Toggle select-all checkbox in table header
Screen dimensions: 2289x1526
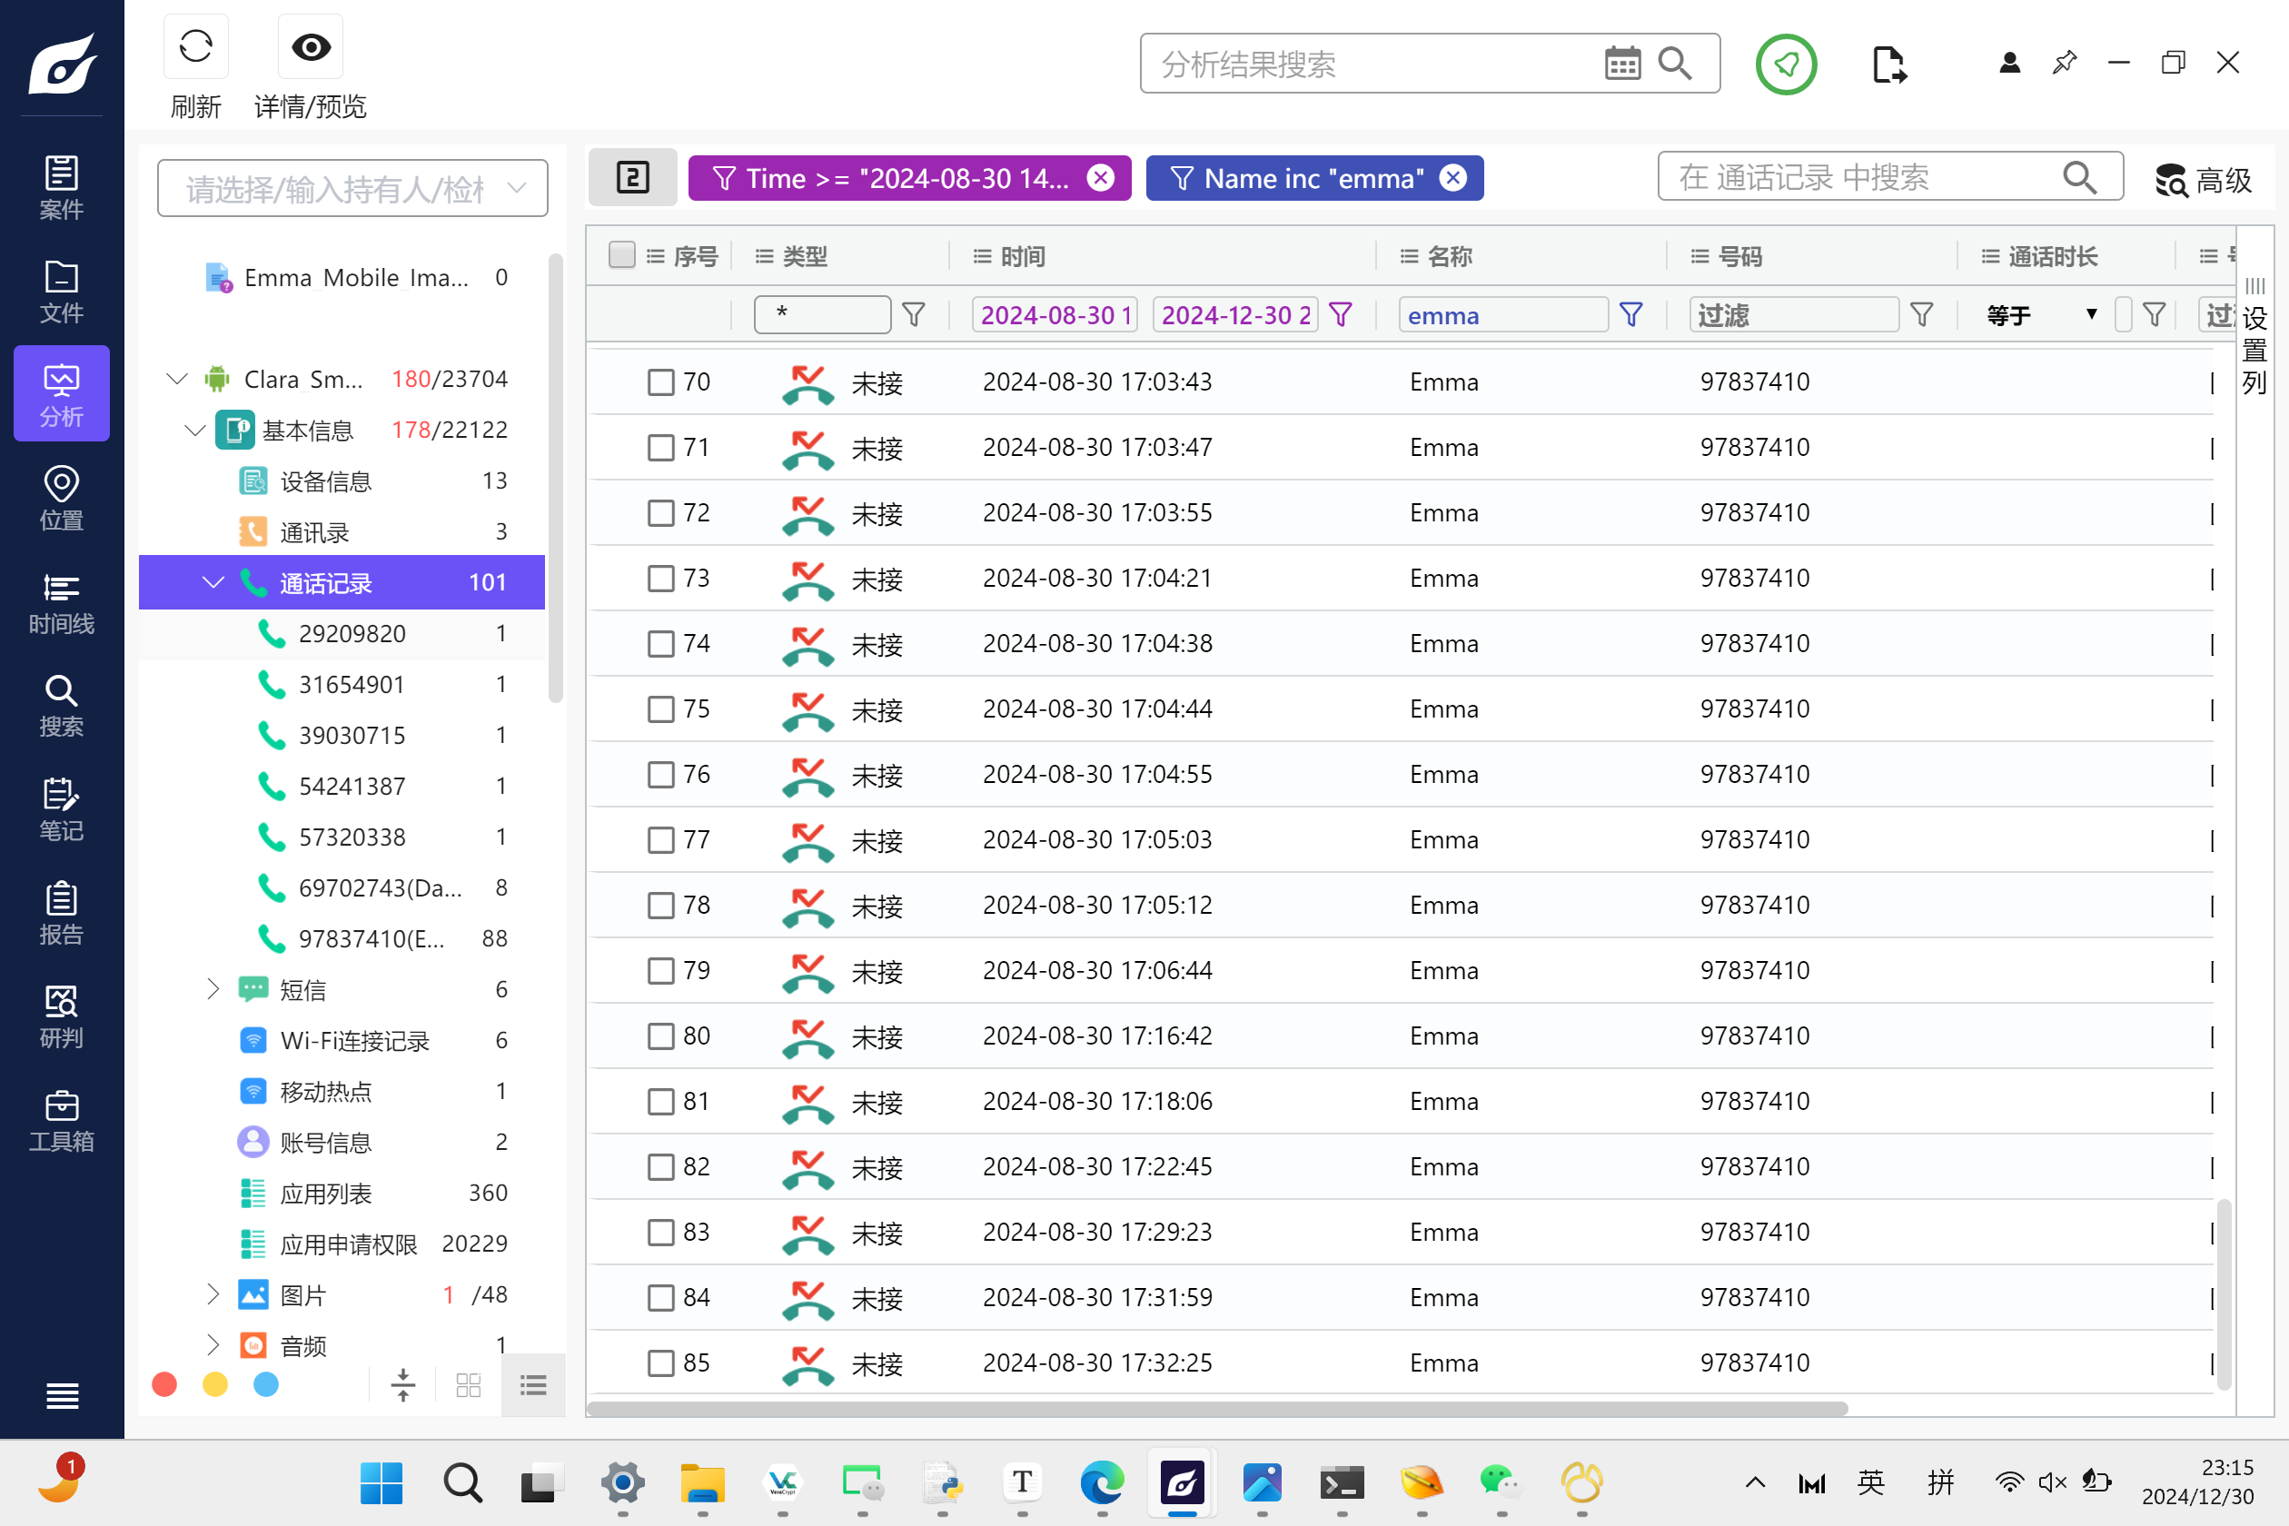click(x=621, y=255)
